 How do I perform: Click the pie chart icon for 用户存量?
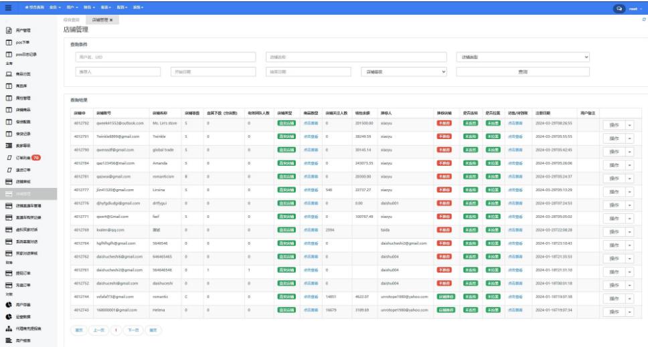(x=9, y=304)
